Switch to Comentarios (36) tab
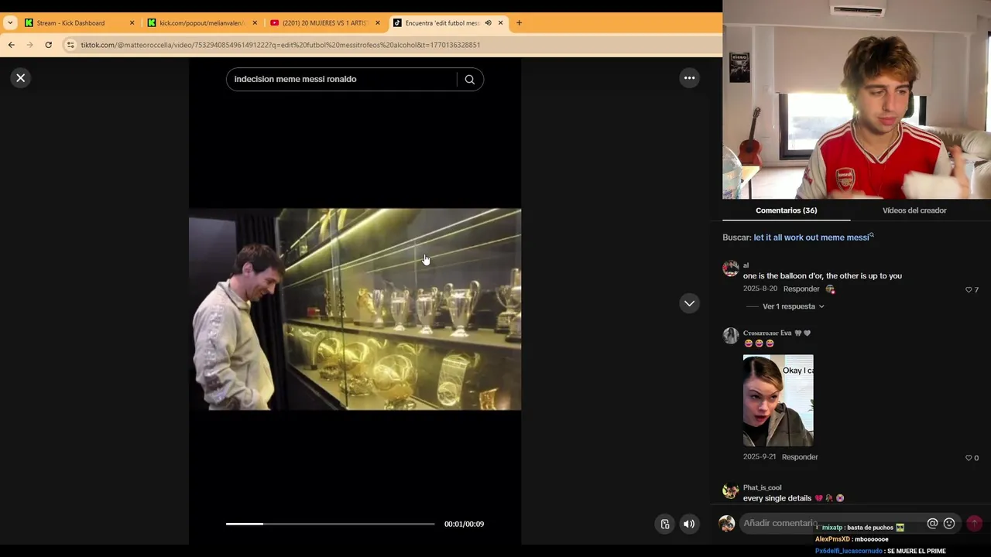 (x=786, y=210)
